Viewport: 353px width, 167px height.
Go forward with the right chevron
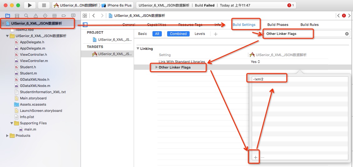tap(102, 16)
